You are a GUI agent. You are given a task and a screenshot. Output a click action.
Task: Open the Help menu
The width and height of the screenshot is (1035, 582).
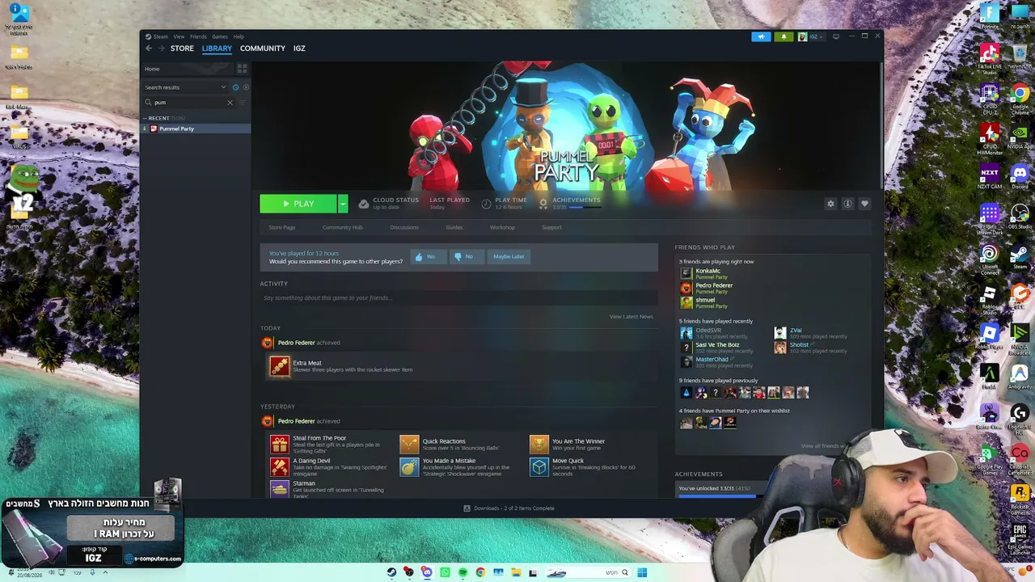point(239,36)
